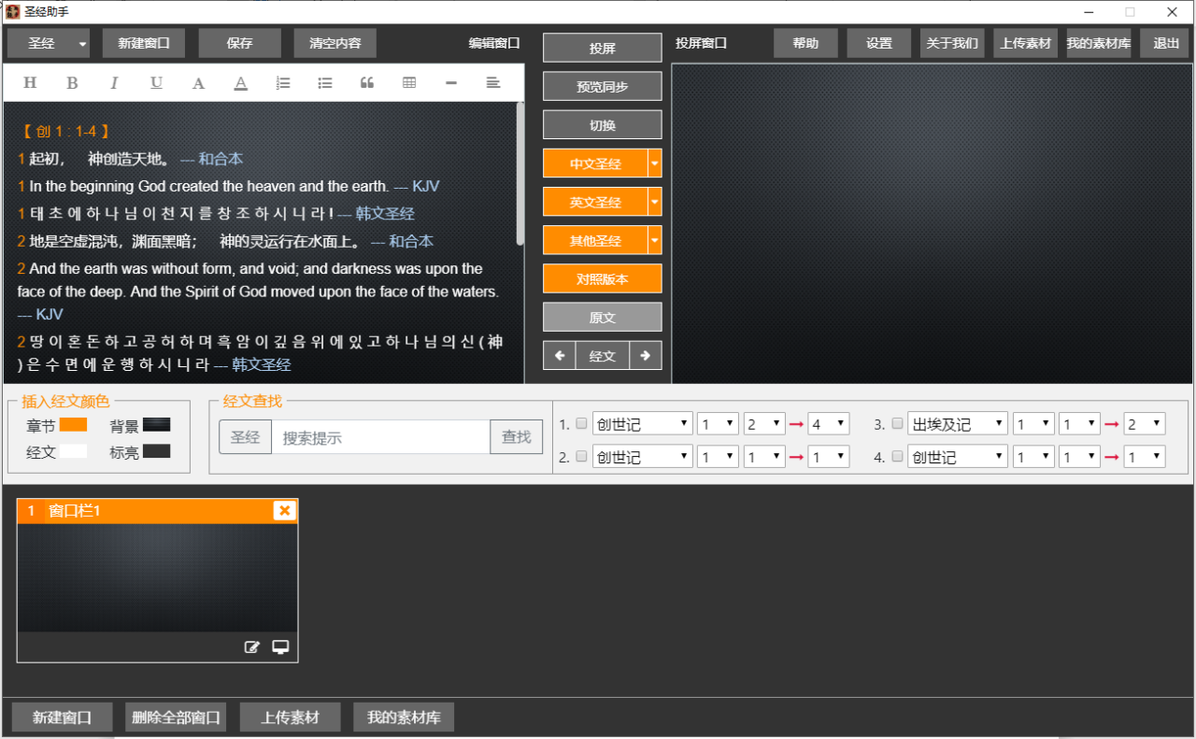
Task: Click the heading H format icon
Action: tap(30, 83)
